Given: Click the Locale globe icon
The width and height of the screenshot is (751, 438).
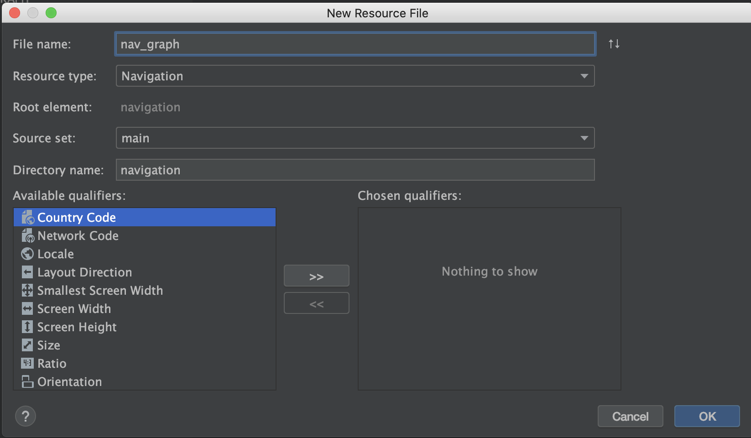Looking at the screenshot, I should [27, 254].
